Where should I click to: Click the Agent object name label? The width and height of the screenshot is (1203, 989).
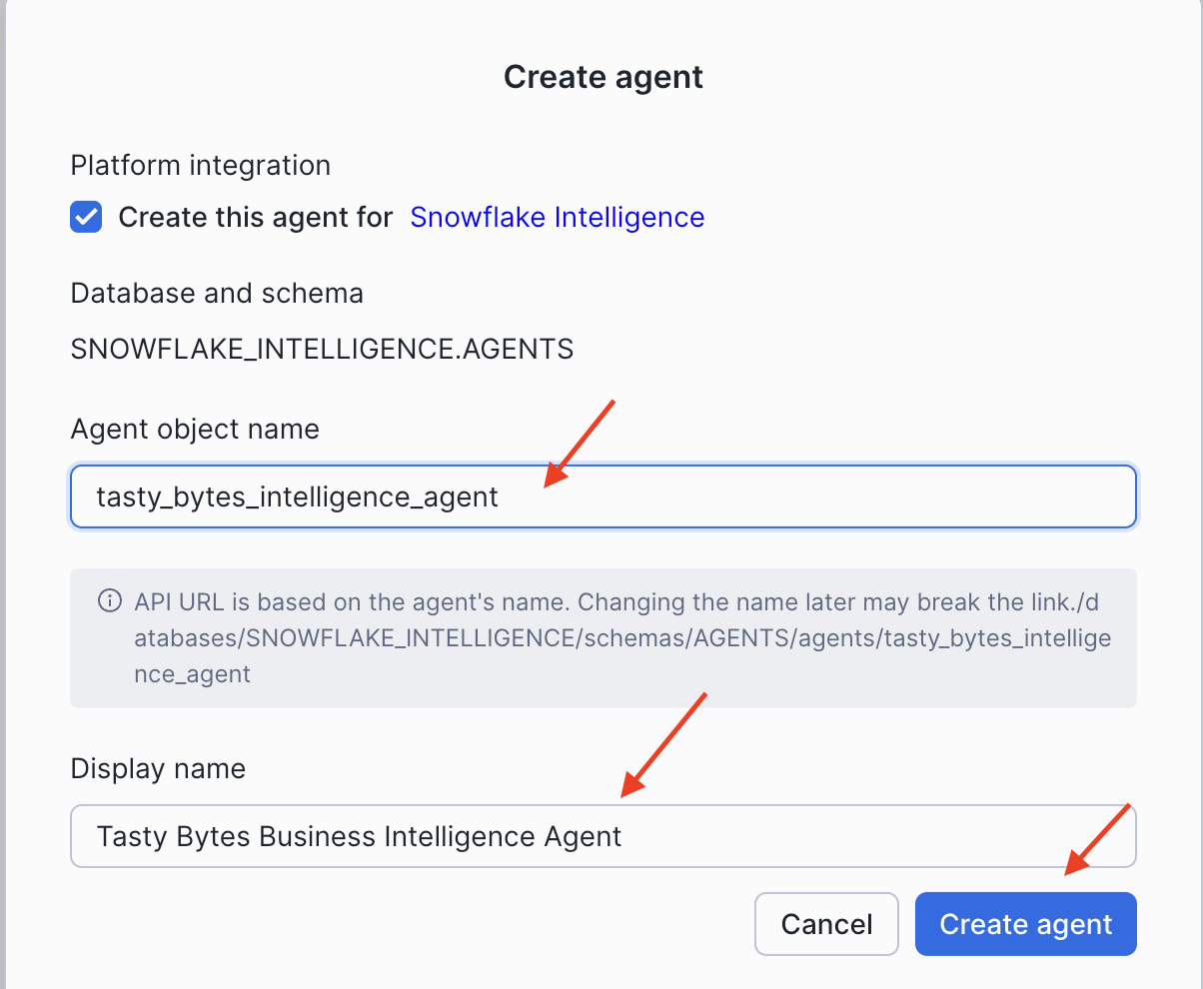(x=194, y=429)
